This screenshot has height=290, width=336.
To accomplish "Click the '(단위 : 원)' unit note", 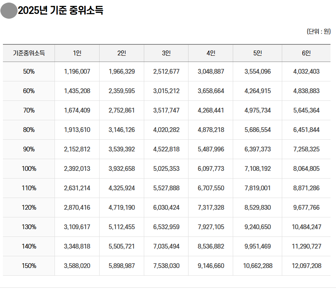I will point(319,31).
